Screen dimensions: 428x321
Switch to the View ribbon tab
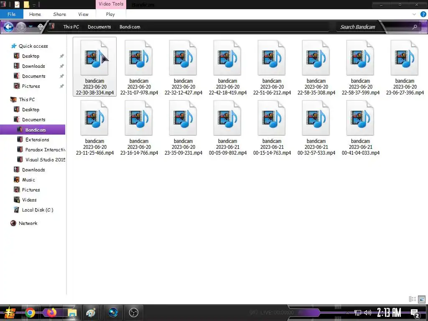pos(83,14)
